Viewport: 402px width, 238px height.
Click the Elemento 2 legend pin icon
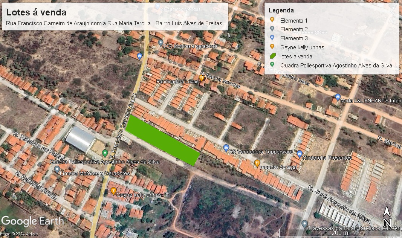coord(272,29)
